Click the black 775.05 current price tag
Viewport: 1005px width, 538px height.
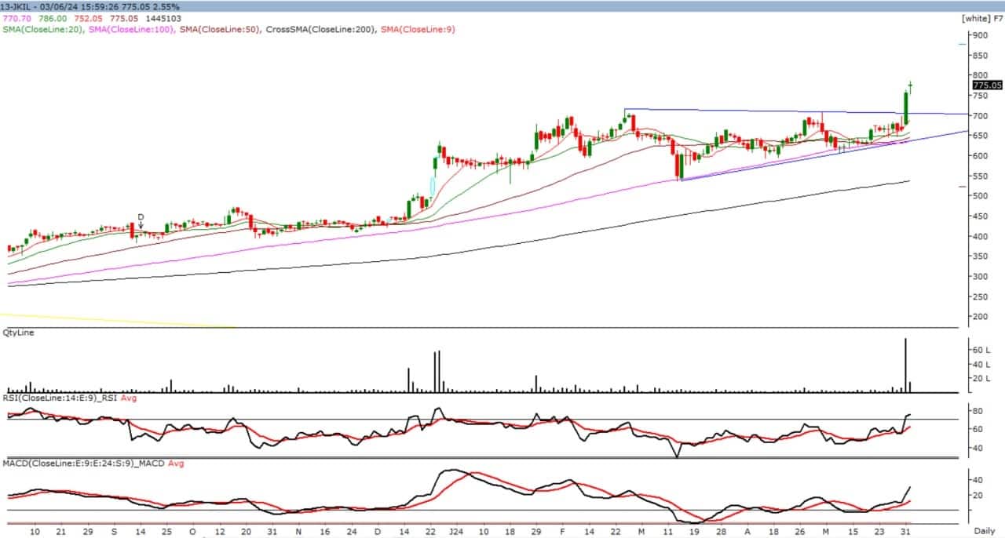[x=986, y=85]
